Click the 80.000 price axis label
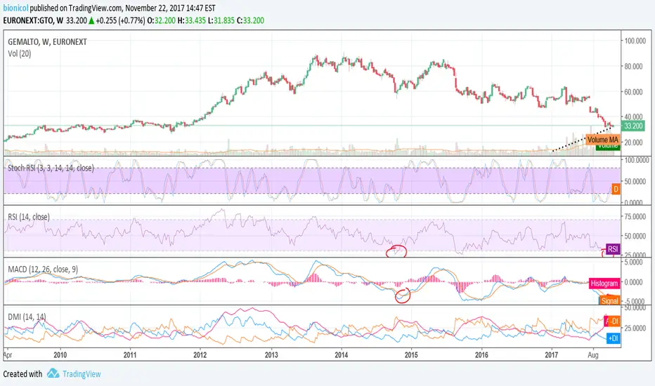655x386 pixels. pos(634,67)
